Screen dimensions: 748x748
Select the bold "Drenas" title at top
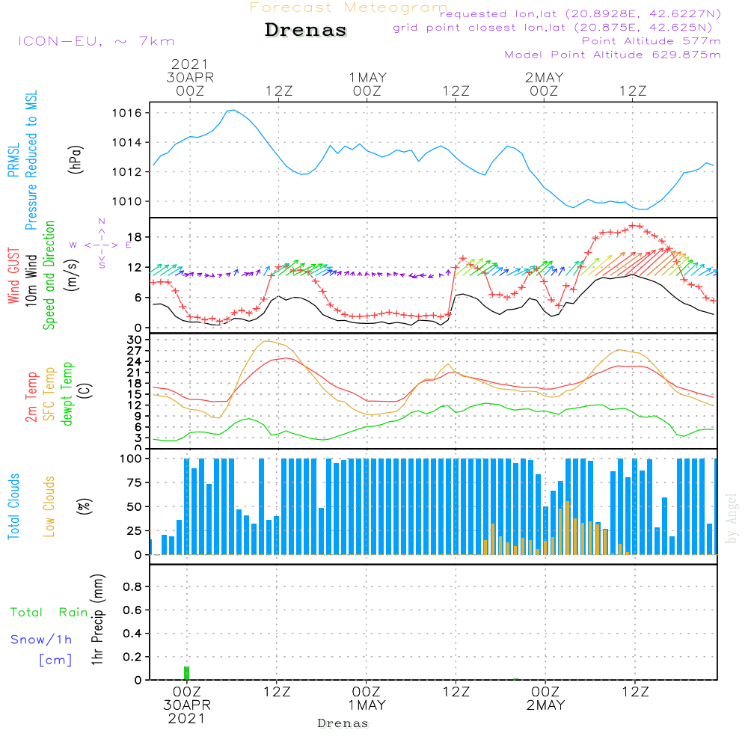pos(305,30)
